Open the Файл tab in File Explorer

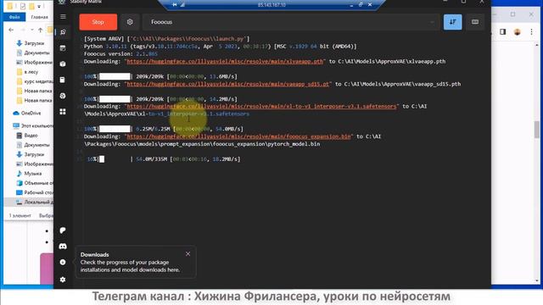coord(14,17)
